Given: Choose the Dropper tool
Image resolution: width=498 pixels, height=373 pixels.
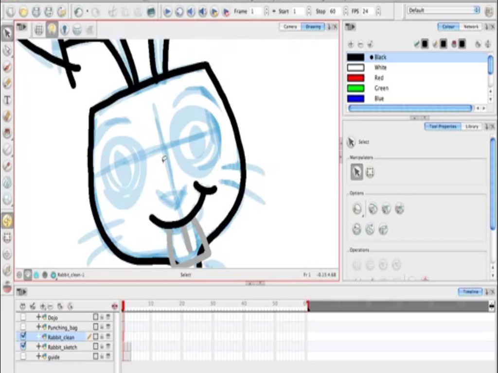Looking at the screenshot, I should click(x=7, y=166).
